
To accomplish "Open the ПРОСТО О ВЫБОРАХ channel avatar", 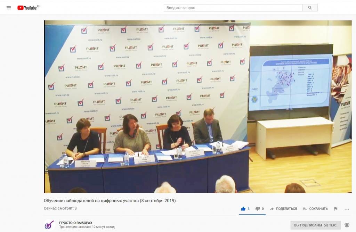I will click(x=49, y=225).
